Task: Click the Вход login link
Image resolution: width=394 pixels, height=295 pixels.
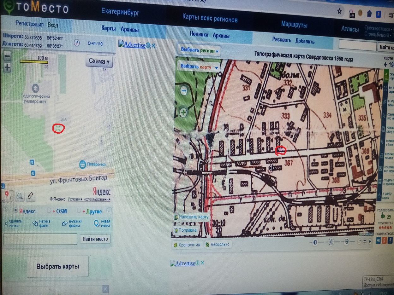Action: (x=53, y=25)
